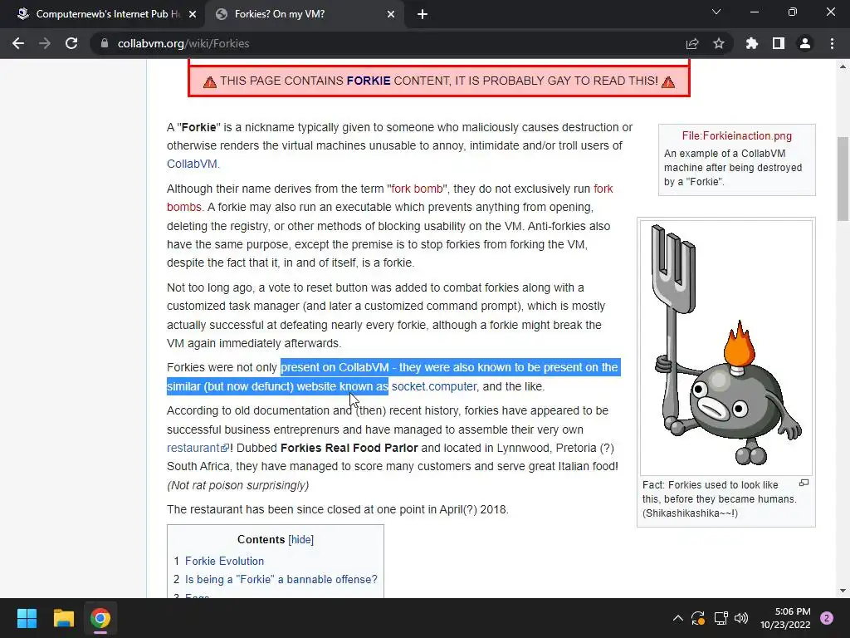The image size is (850, 638).
Task: Click the fork and bomb character image
Action: 725,347
